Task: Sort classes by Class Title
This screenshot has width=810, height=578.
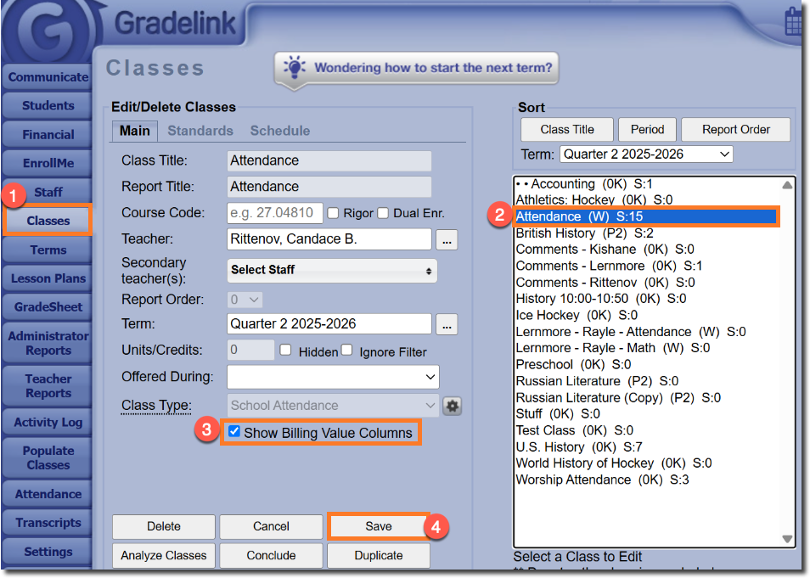Action: (567, 130)
